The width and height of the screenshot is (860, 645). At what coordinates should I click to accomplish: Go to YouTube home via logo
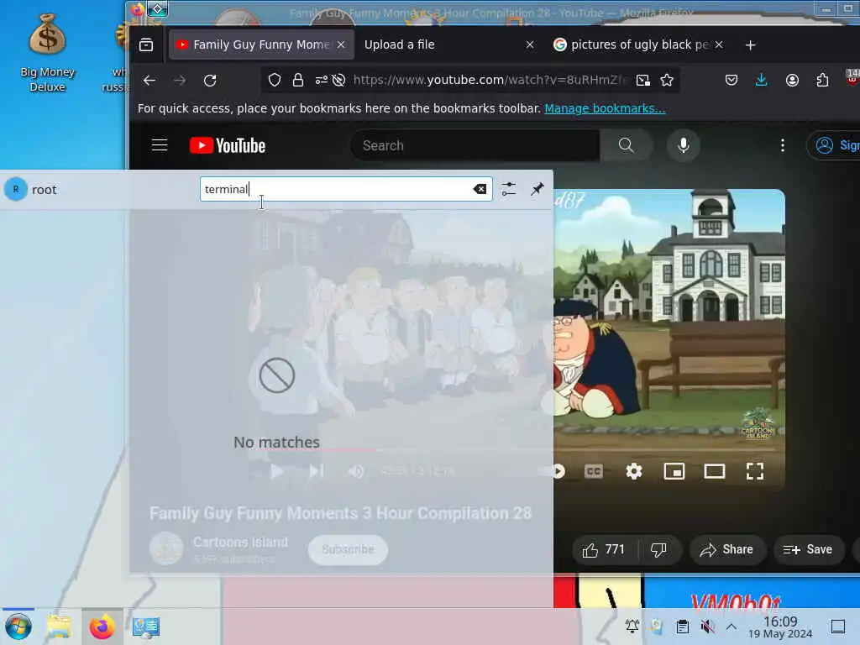(x=228, y=145)
